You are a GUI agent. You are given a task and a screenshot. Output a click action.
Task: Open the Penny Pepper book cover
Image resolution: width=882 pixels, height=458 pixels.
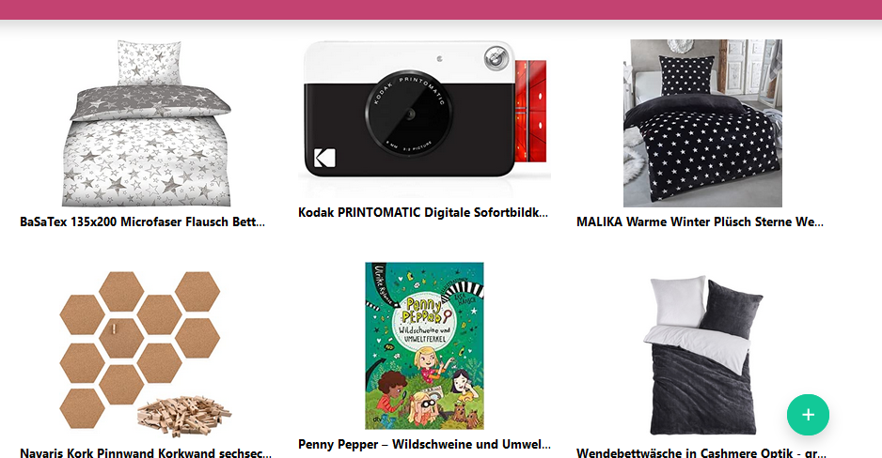click(425, 345)
